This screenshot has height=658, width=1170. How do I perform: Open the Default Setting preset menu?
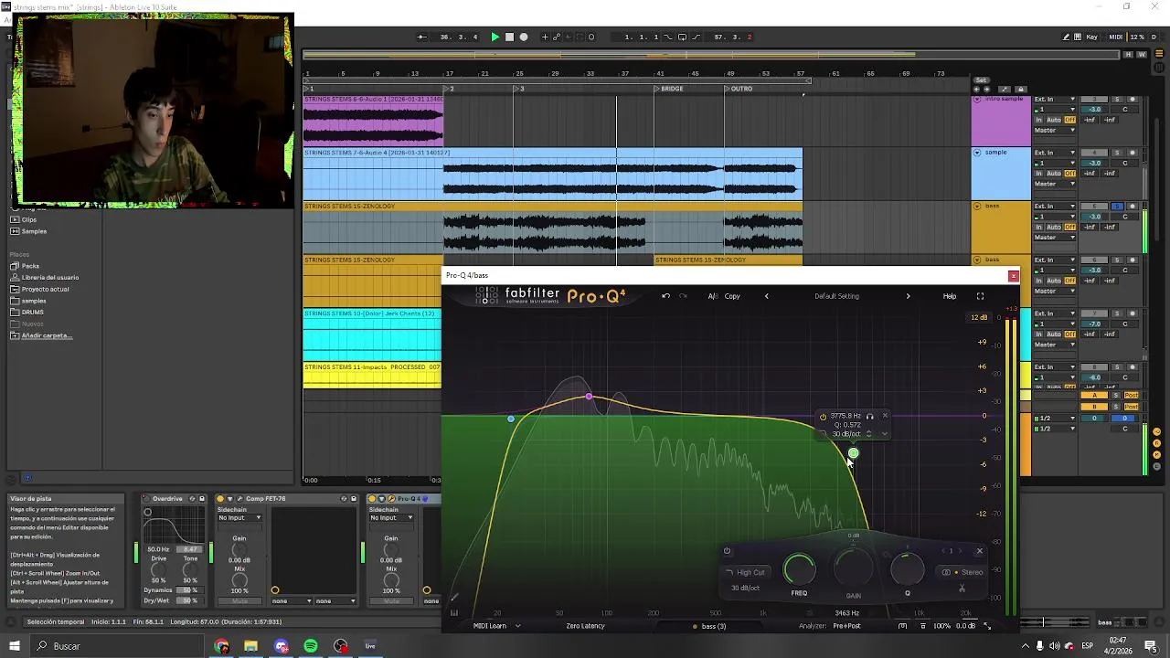pyautogui.click(x=836, y=296)
